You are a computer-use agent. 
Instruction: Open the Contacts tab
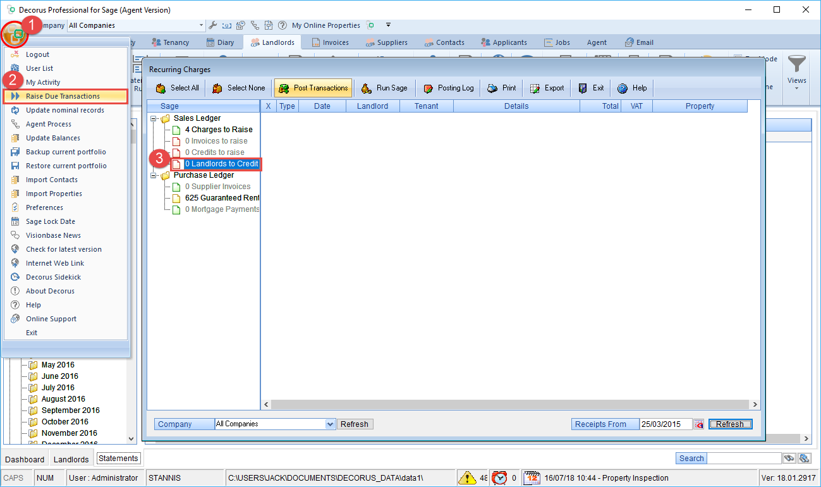444,42
